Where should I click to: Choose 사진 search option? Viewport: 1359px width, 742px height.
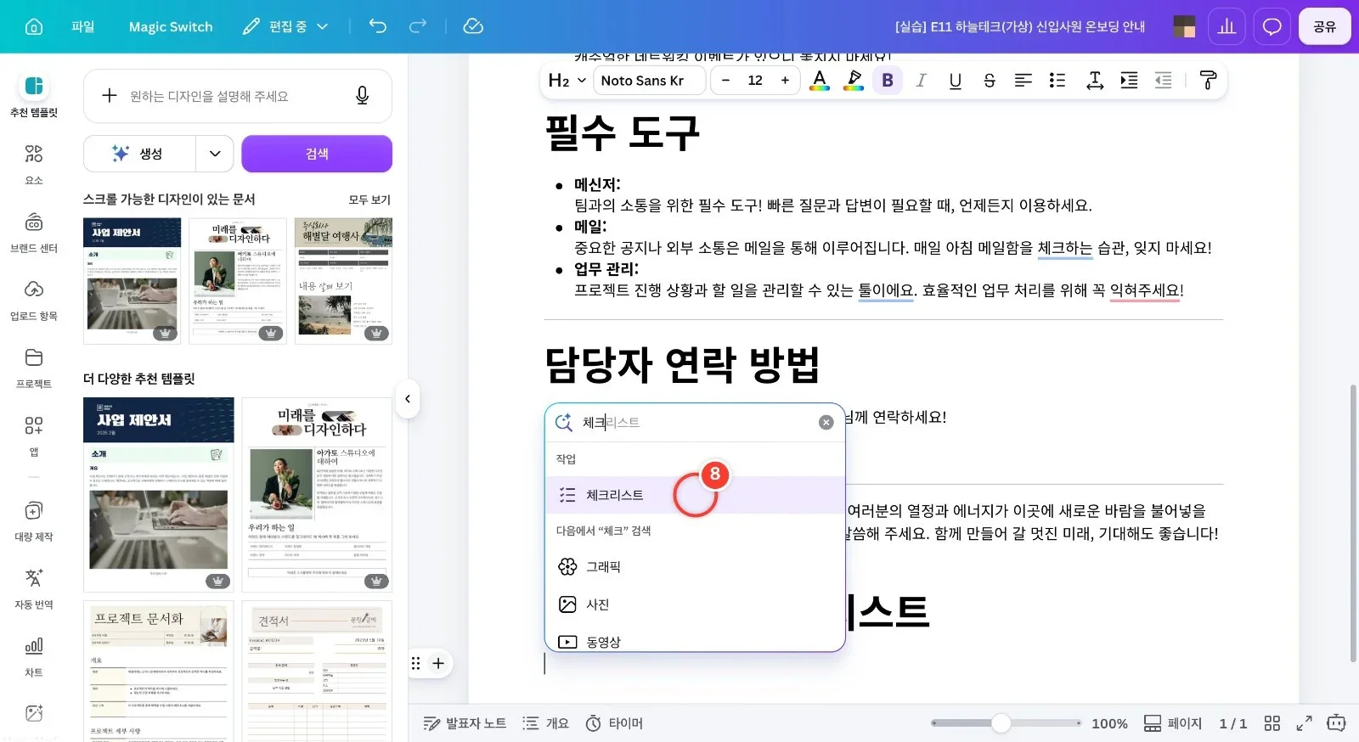click(695, 604)
